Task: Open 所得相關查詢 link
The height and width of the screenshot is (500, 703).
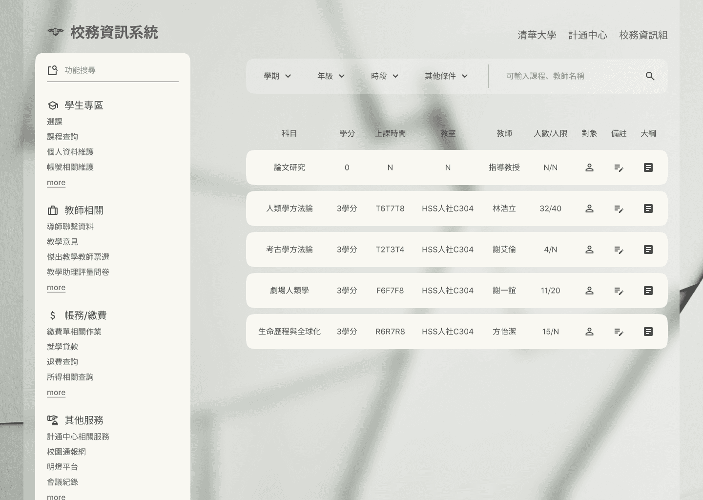Action: tap(70, 377)
